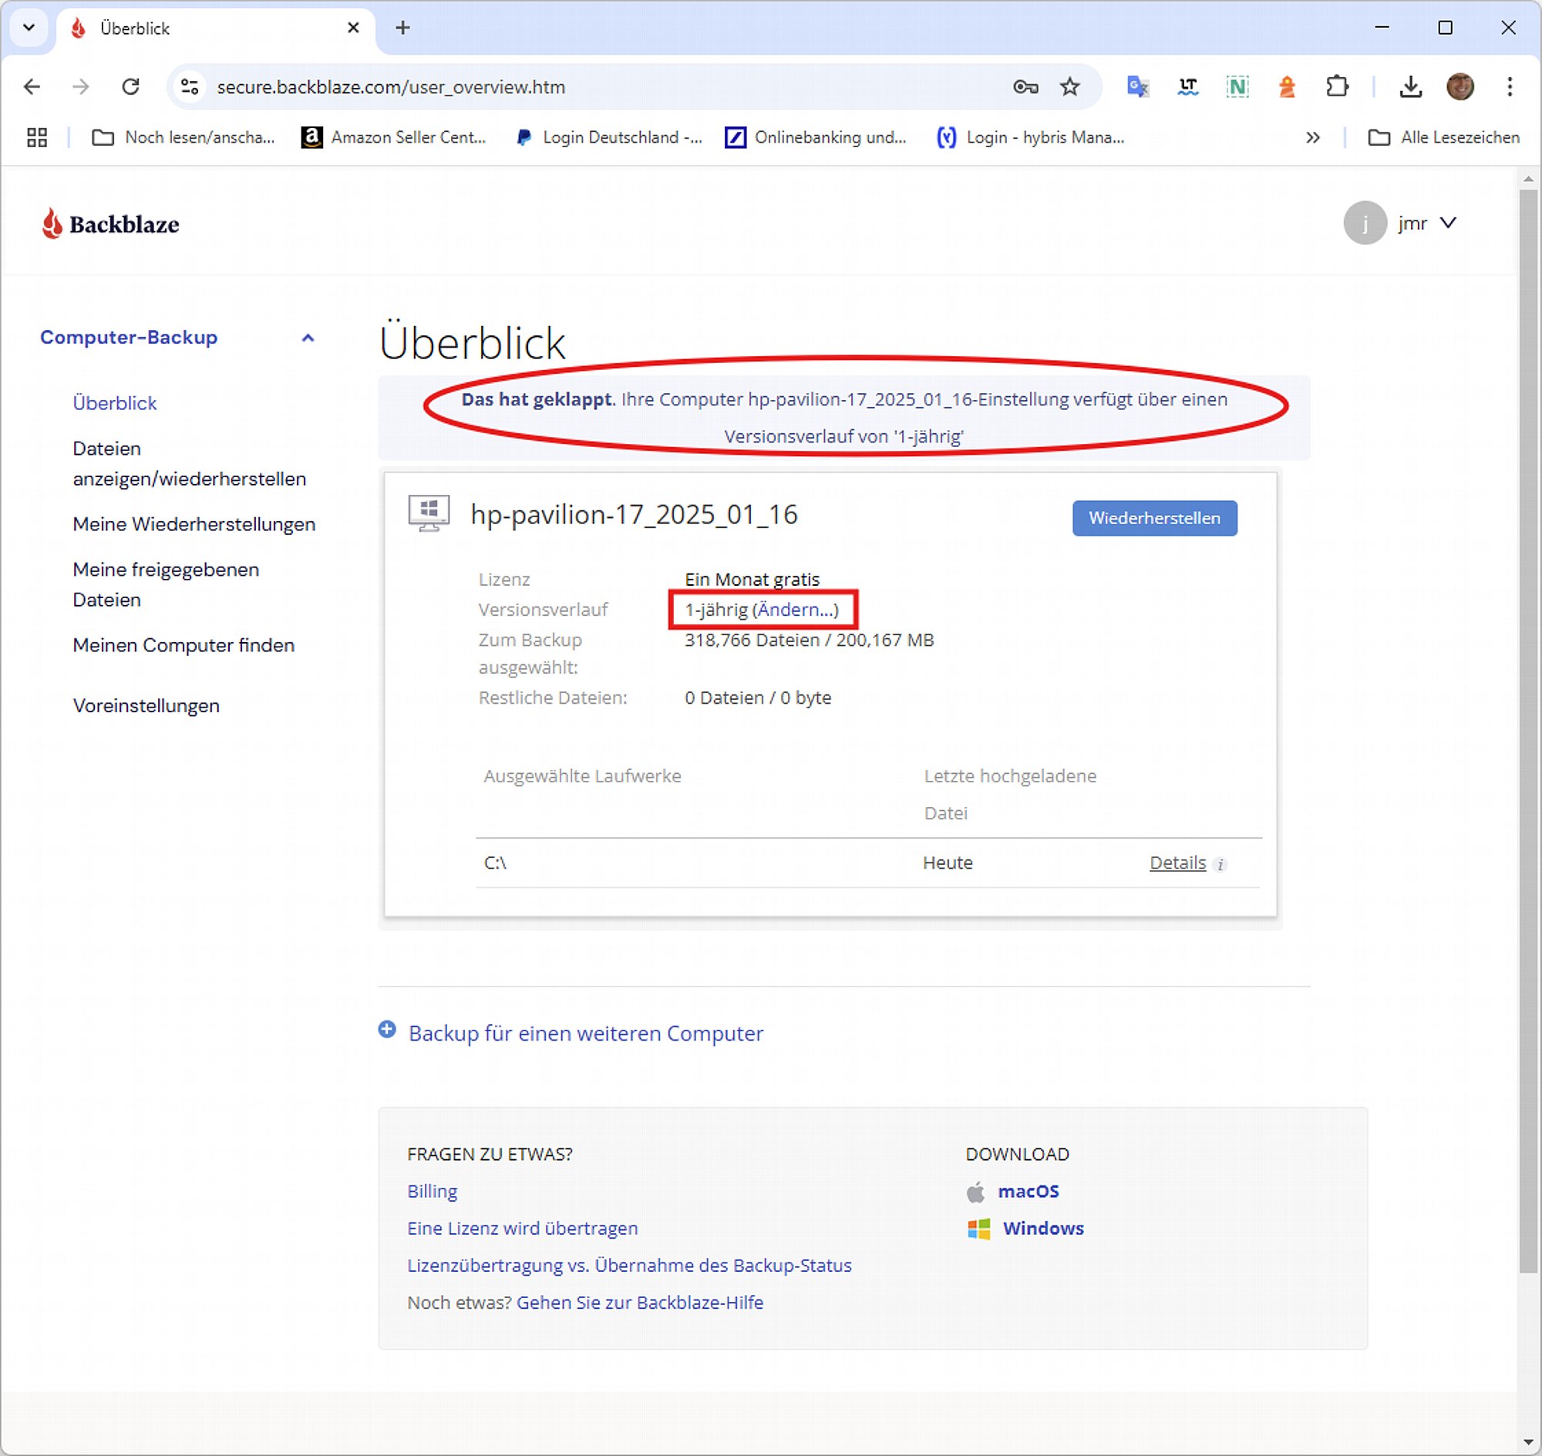Image resolution: width=1542 pixels, height=1456 pixels.
Task: Show more bookmarks with the chevron
Action: 1313,137
